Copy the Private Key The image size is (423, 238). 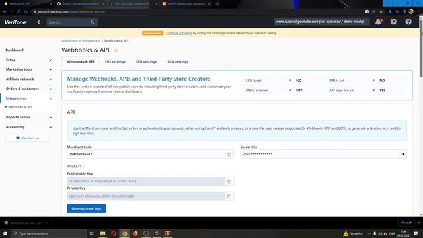(x=229, y=196)
